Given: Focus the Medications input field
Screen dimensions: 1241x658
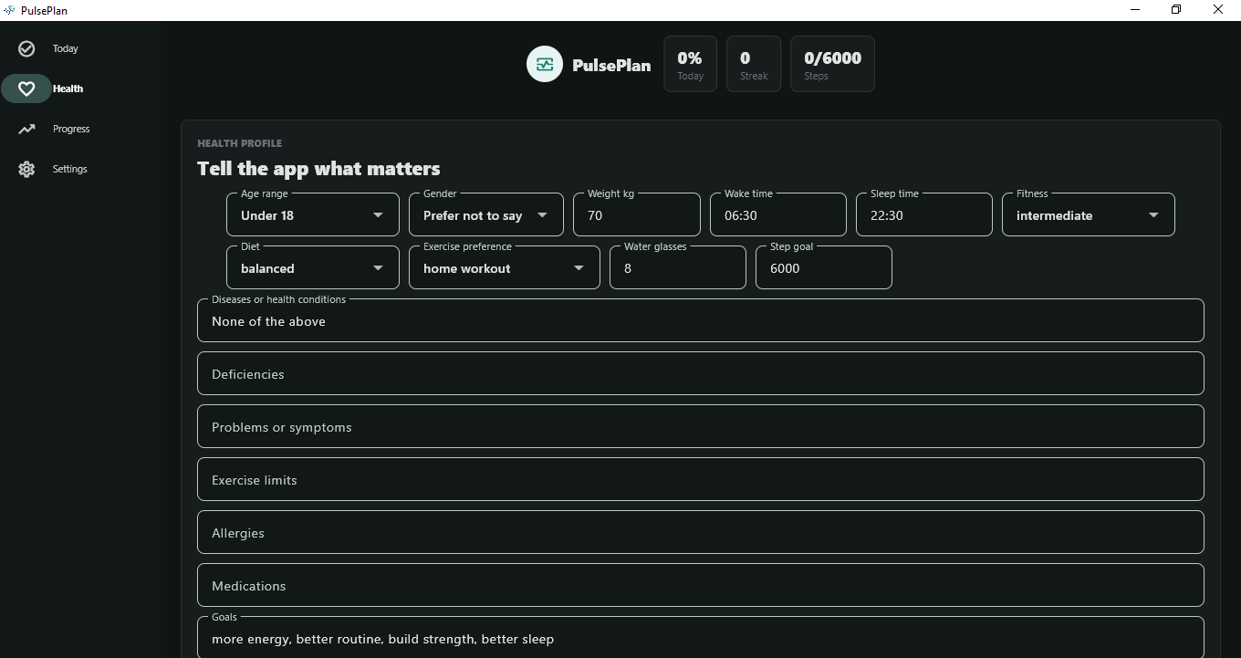Looking at the screenshot, I should click(701, 585).
